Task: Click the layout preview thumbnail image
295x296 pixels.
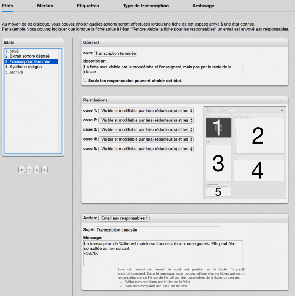Action: click(x=245, y=153)
